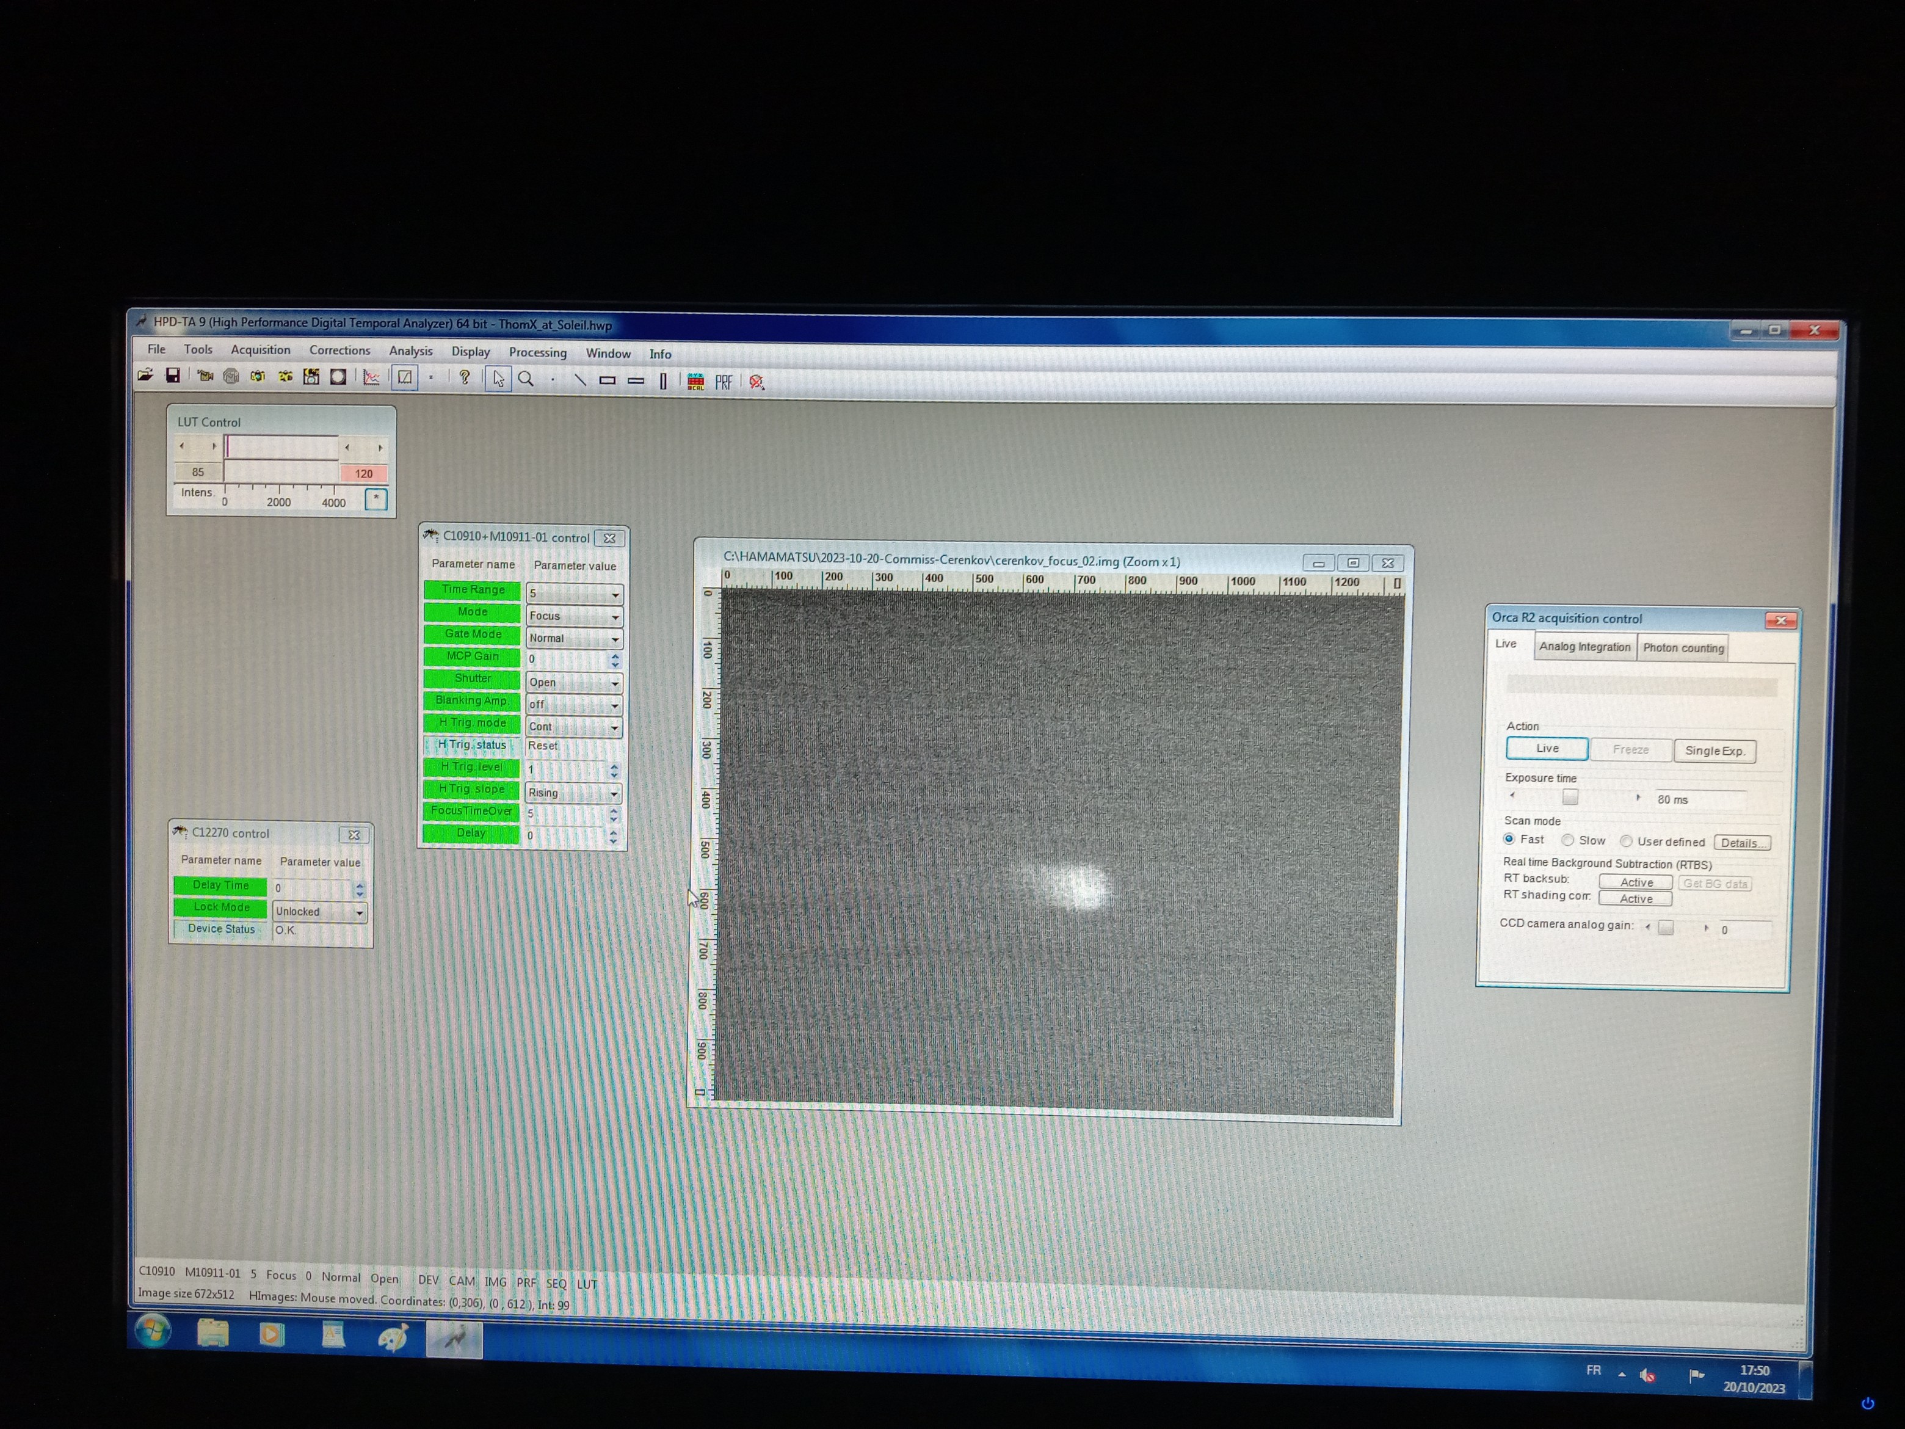Click the scan mode Details... button
The height and width of the screenshot is (1429, 1905).
point(1743,842)
